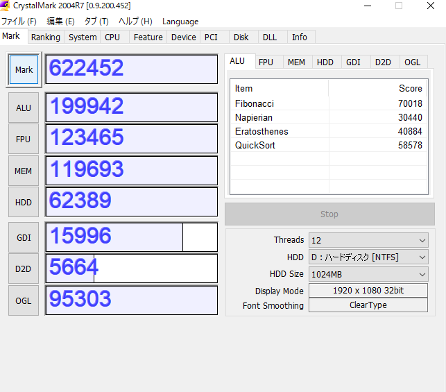Expand the HDD drive dropdown
This screenshot has width=446, height=392.
coord(368,257)
